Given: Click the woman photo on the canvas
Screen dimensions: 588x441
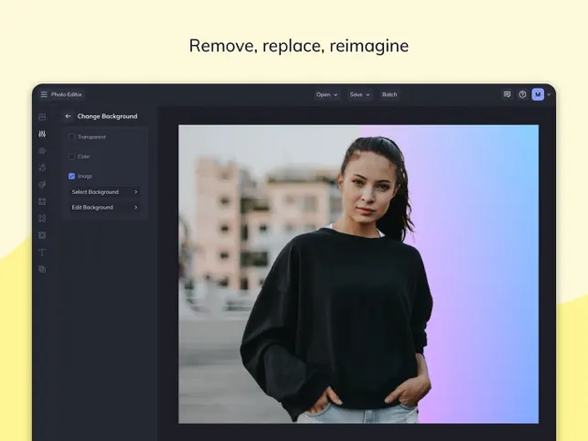Looking at the screenshot, I should pos(358,274).
